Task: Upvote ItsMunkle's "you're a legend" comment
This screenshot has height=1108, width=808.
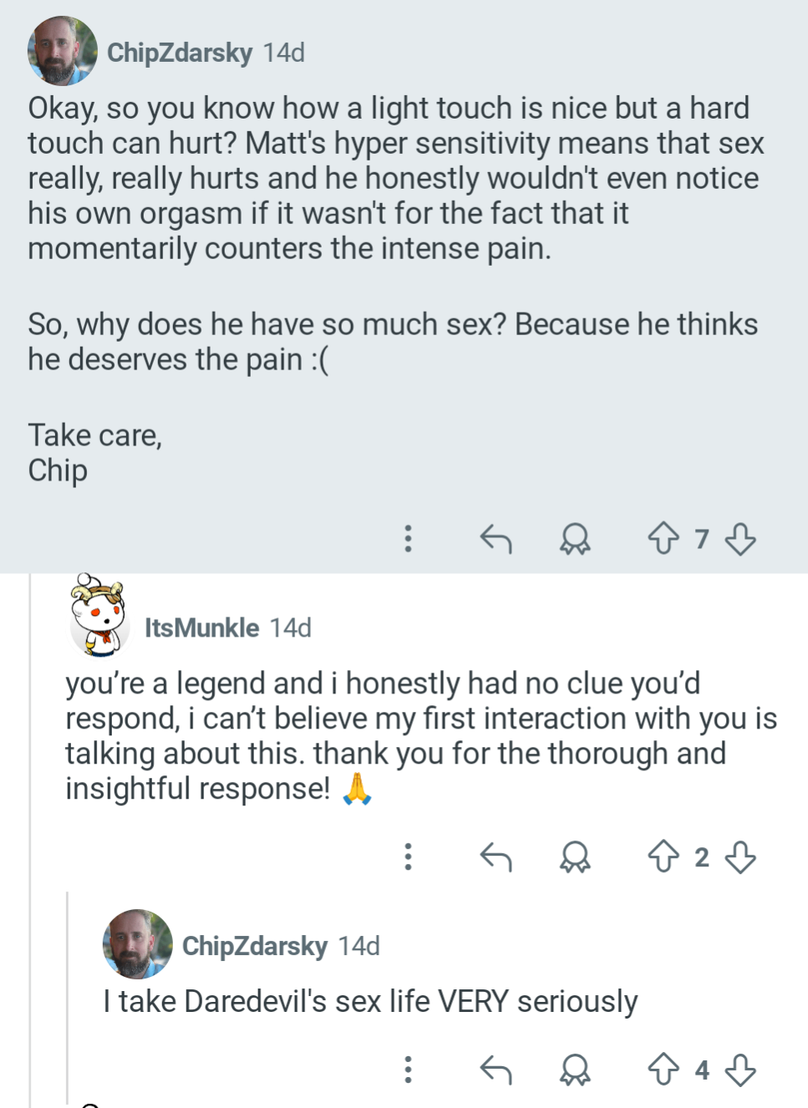Action: click(x=663, y=856)
